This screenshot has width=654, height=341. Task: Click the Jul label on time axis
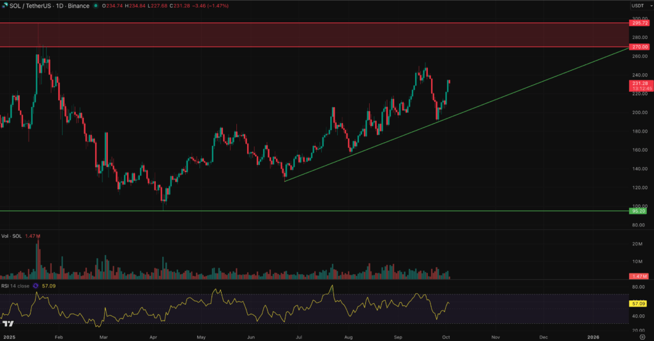299,337
